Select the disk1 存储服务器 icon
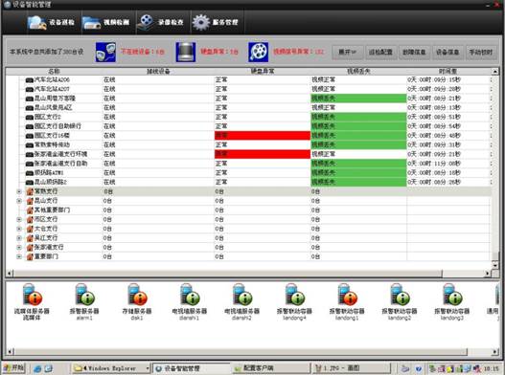Image resolution: width=505 pixels, height=375 pixels. click(137, 295)
